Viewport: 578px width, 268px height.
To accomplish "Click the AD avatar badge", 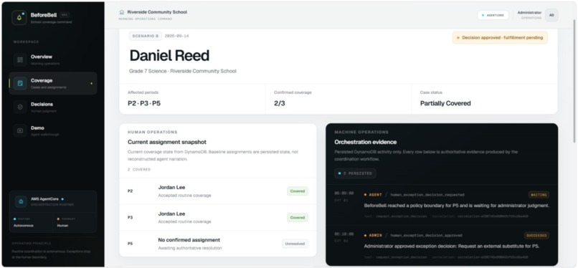I will point(551,15).
